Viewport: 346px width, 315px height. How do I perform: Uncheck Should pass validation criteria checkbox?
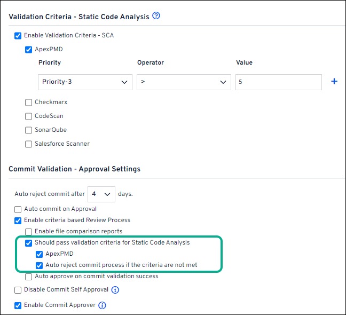pos(29,243)
